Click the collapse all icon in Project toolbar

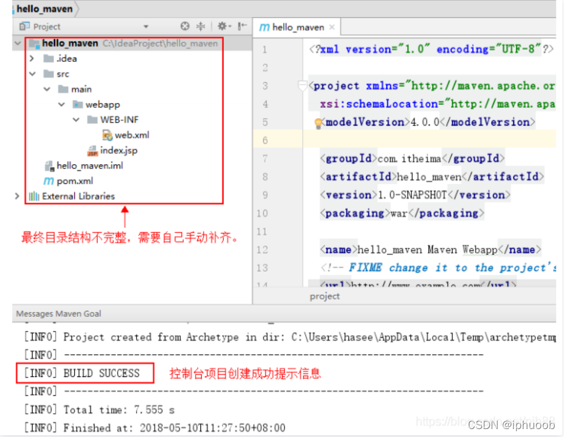tap(200, 26)
